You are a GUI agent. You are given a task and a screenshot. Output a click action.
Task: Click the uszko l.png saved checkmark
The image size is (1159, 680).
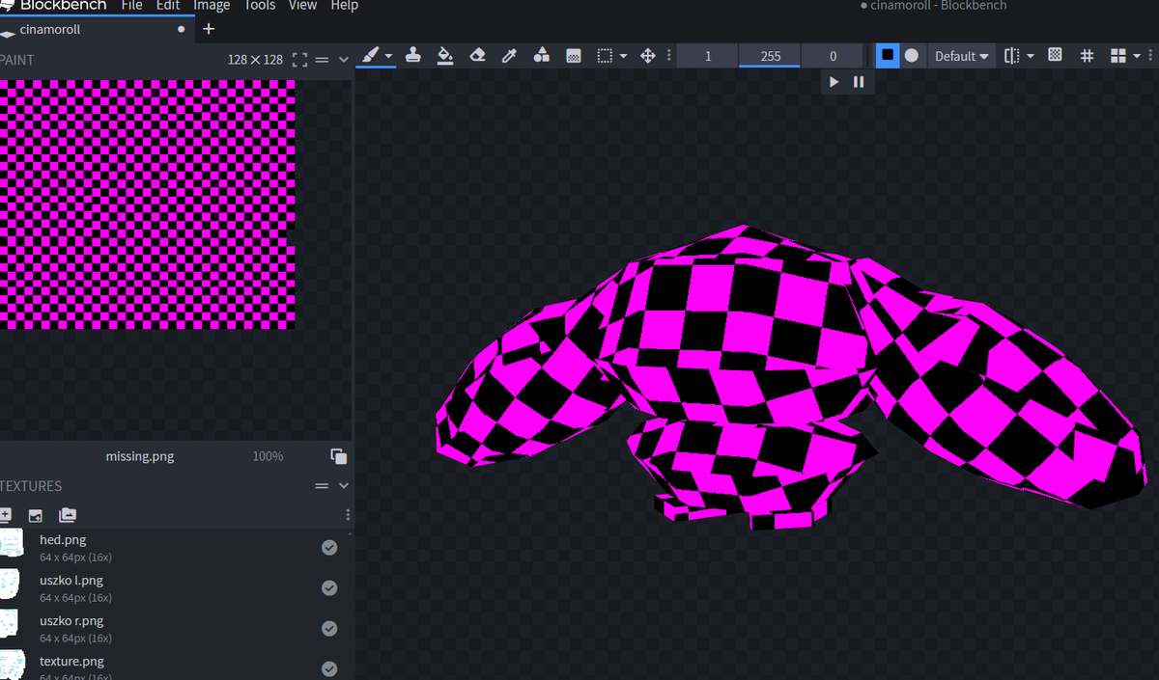click(x=329, y=588)
